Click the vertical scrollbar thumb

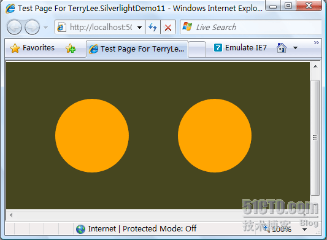point(315,137)
